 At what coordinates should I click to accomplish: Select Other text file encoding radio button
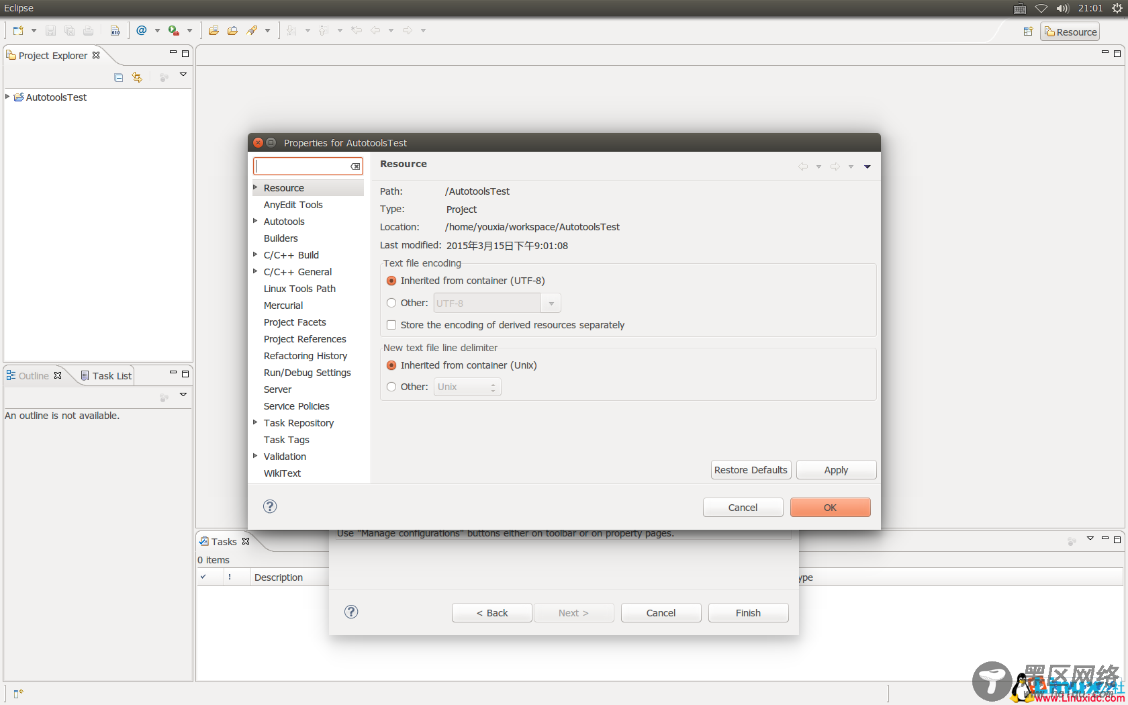[391, 303]
